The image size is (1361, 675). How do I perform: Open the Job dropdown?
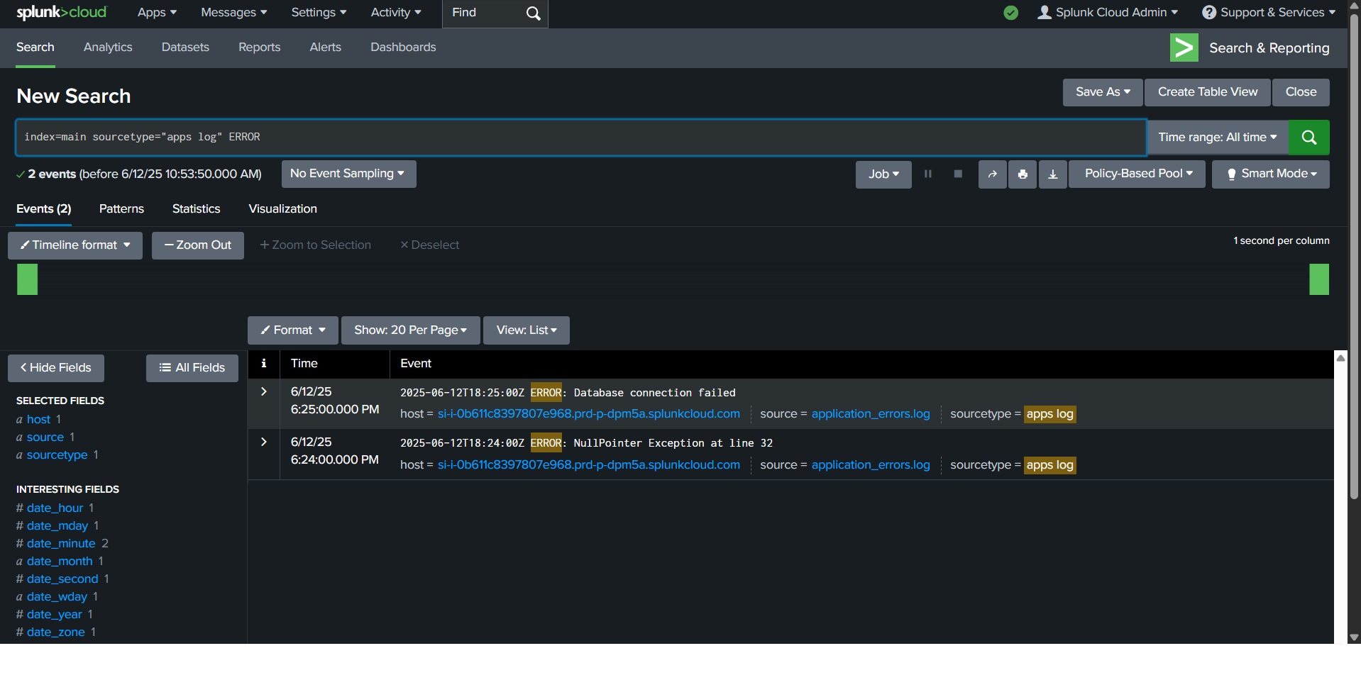[883, 174]
